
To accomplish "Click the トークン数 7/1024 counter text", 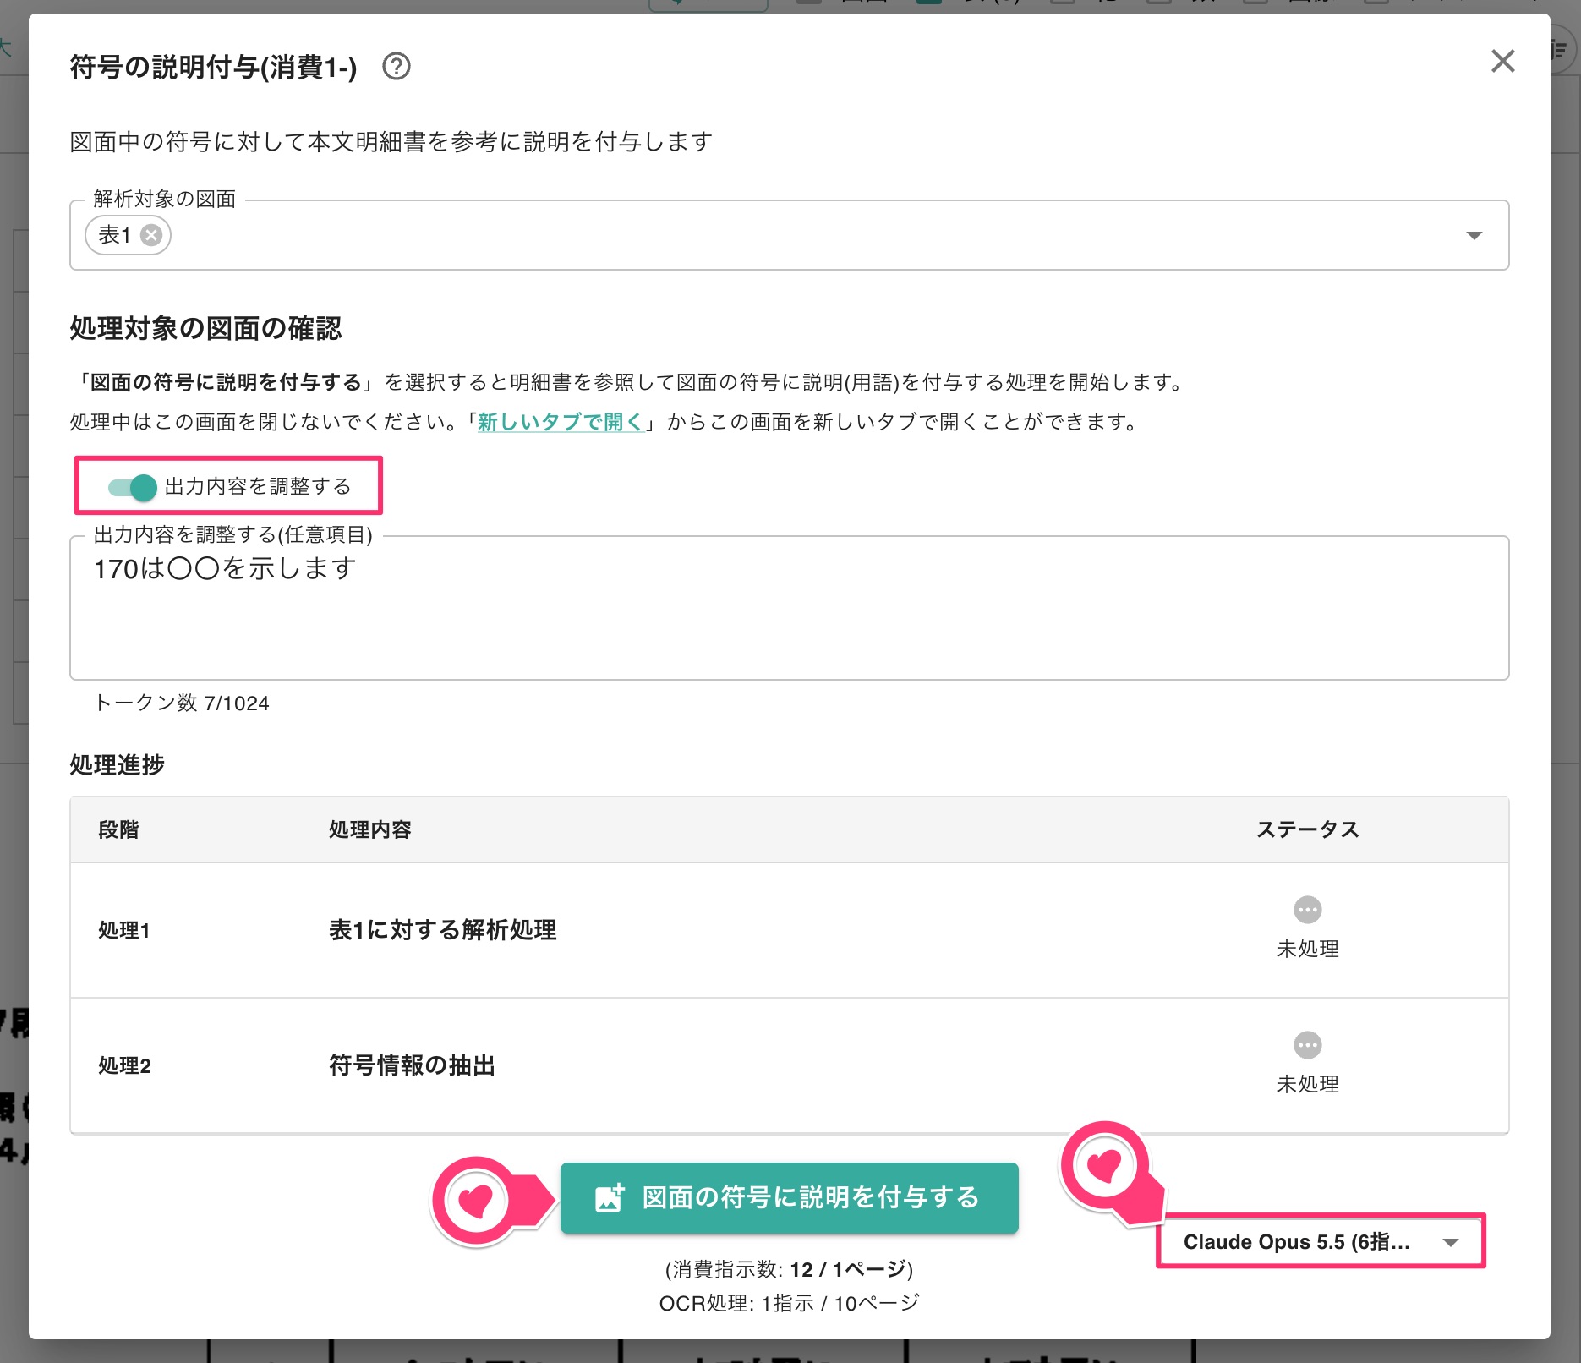I will (181, 703).
